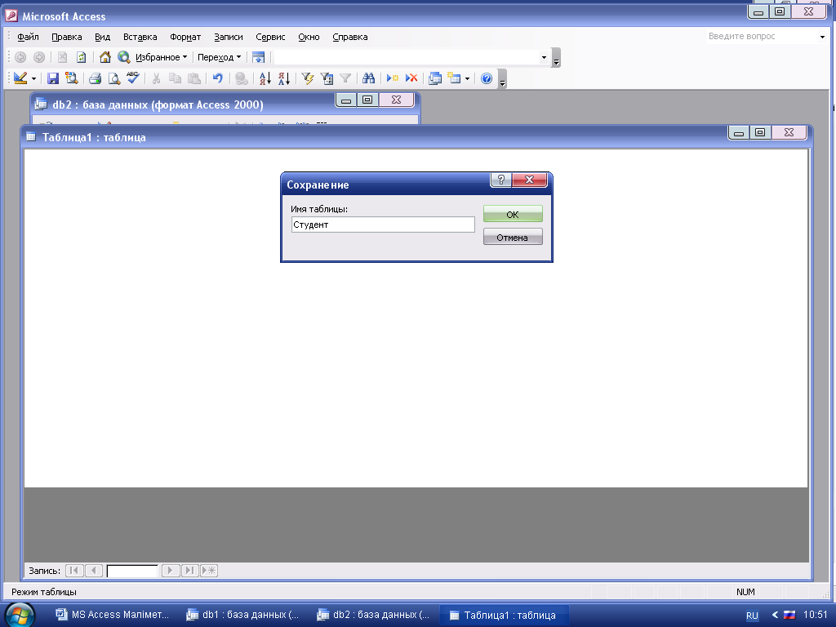
Task: Go to next record navigation button
Action: (x=170, y=571)
